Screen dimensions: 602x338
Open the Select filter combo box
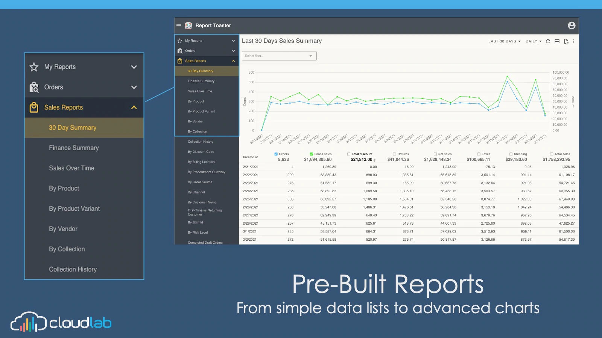click(x=279, y=56)
